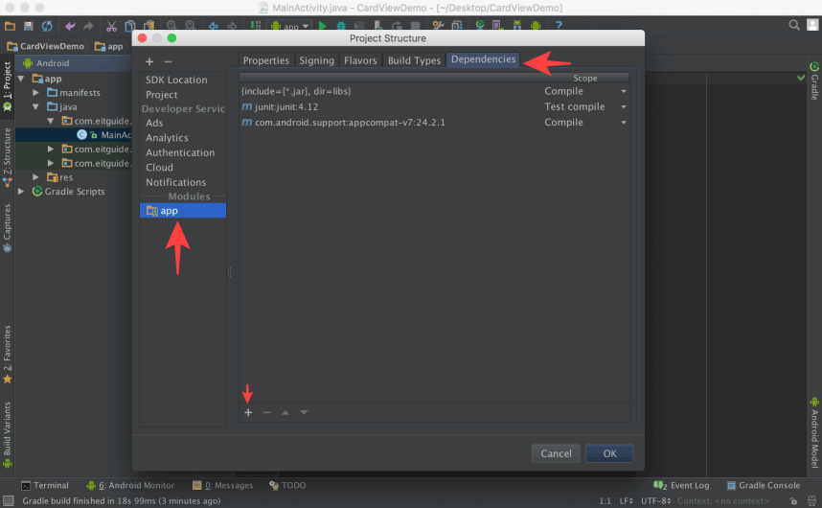Open the Terminal tool window tab

pos(45,485)
